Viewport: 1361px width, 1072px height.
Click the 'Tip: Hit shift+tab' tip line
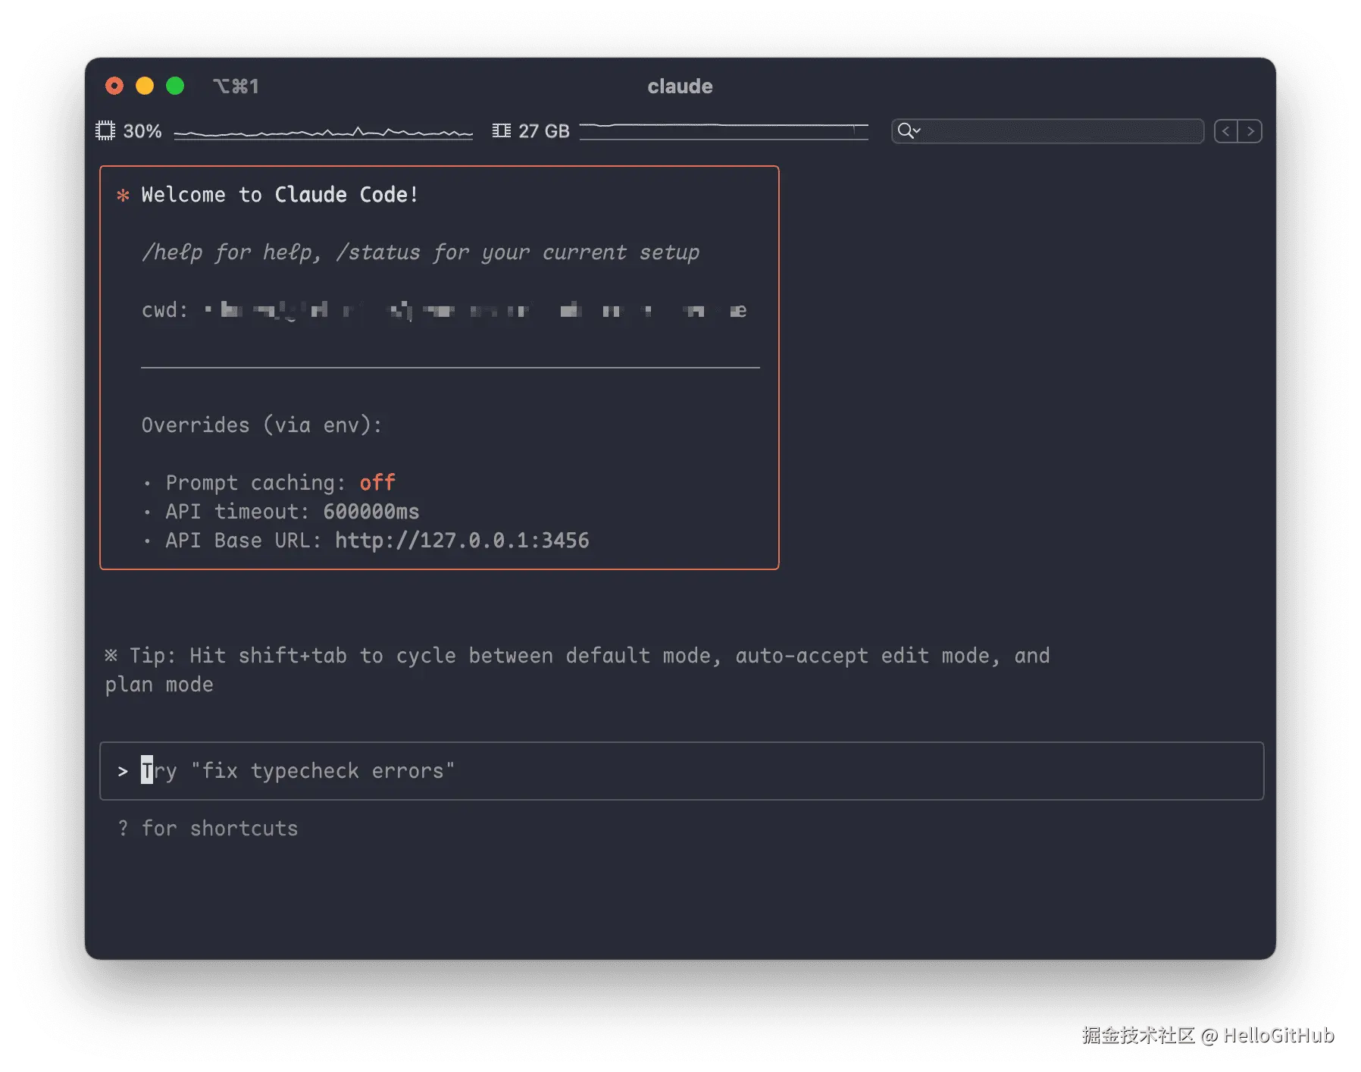pos(577,670)
